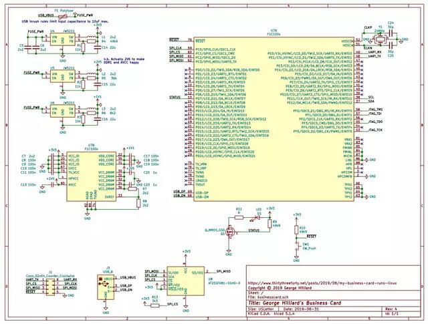Select the U5 regulator chip symbol
Image resolution: width=428 pixels, height=324 pixels.
tap(62, 77)
